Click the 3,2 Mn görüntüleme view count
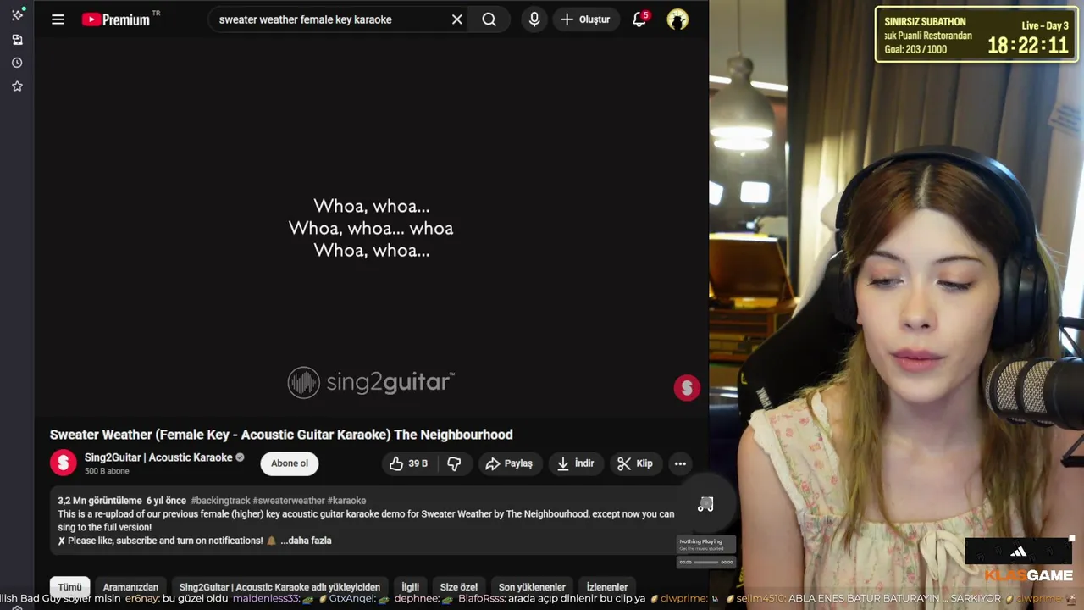 (x=100, y=501)
